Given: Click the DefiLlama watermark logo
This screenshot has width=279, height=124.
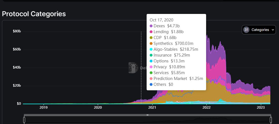Looking at the screenshot, I should [133, 68].
